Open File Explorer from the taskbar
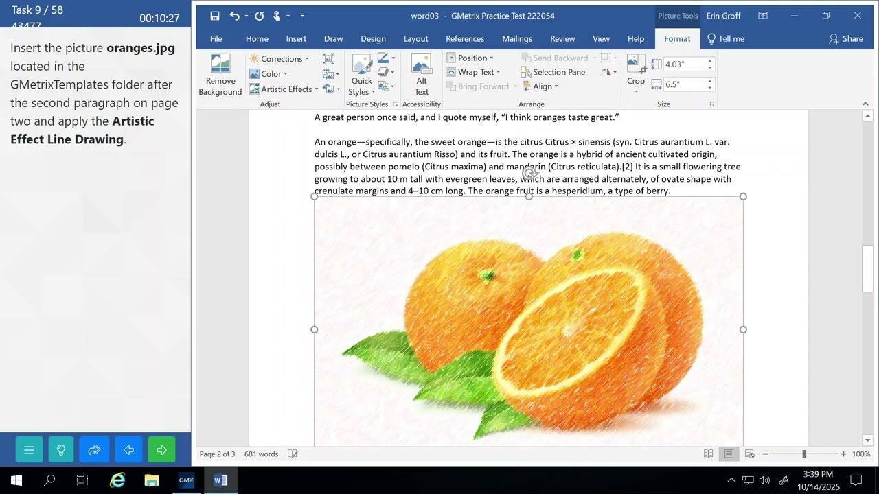Image resolution: width=879 pixels, height=494 pixels. pyautogui.click(x=152, y=480)
